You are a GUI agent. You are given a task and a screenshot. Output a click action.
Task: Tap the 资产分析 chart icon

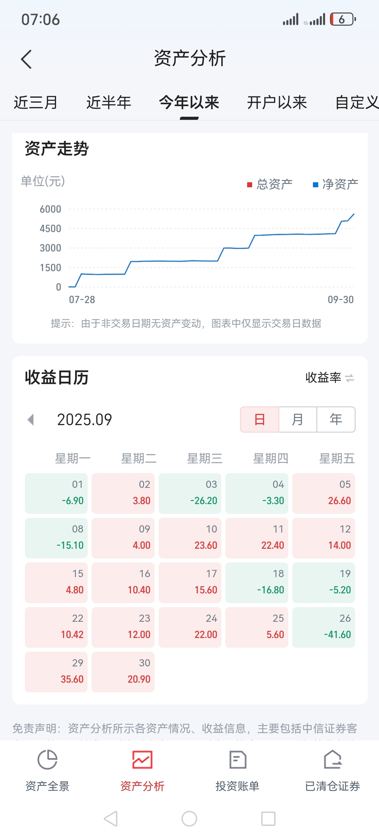pyautogui.click(x=142, y=760)
